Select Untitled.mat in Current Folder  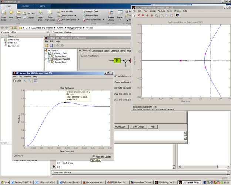point(13,39)
